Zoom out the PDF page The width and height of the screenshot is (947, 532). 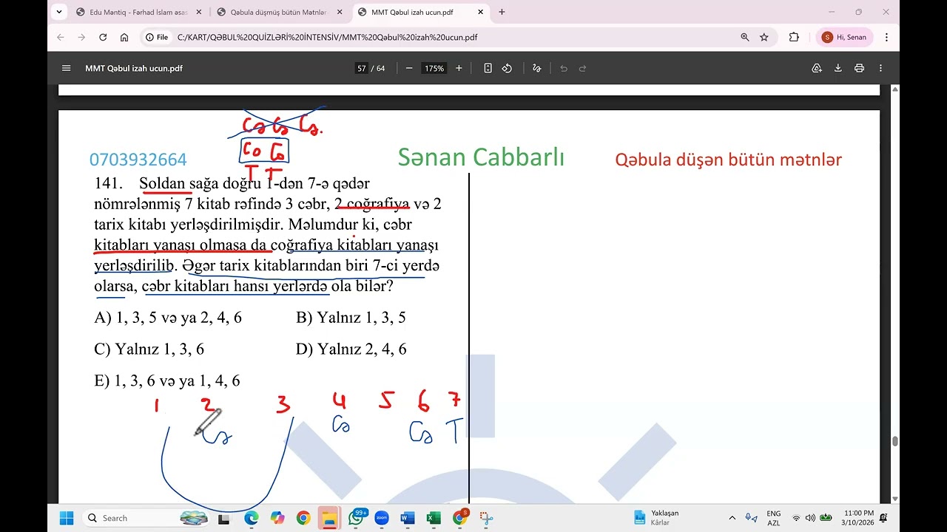(409, 68)
